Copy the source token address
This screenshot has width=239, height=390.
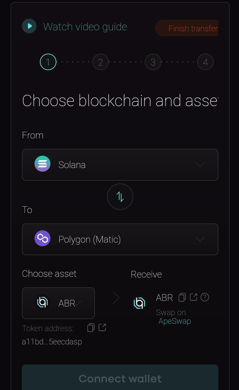pos(91,327)
